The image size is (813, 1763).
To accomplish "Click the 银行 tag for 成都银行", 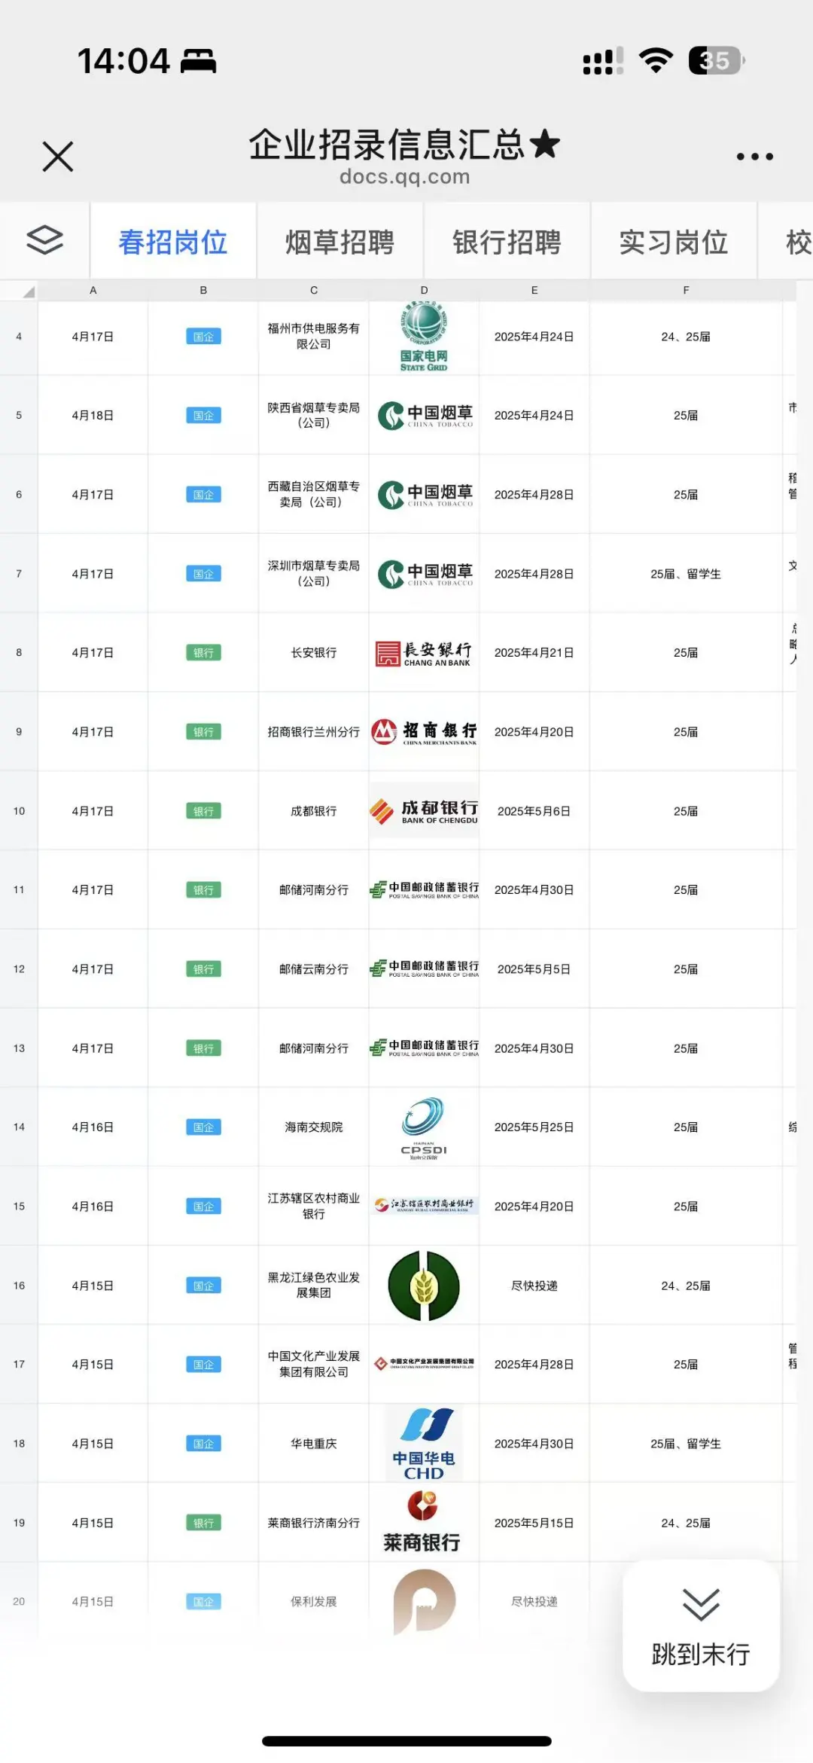I will [203, 811].
